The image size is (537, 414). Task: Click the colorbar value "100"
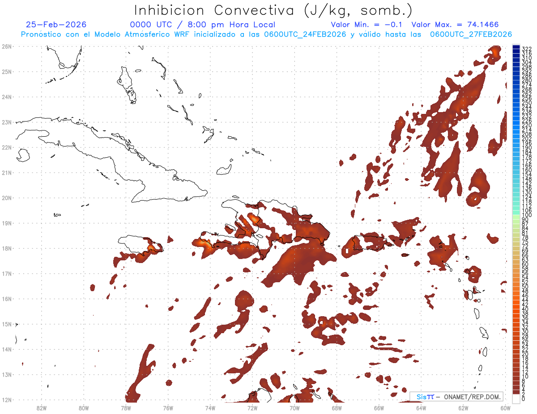pos(526,215)
